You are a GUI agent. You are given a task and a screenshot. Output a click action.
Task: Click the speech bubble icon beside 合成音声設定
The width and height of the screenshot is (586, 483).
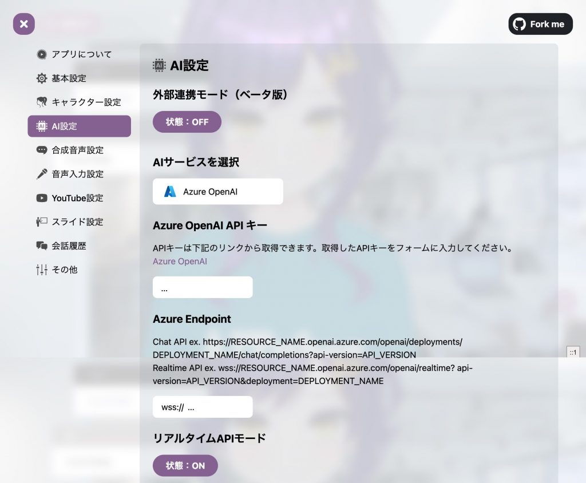coord(41,150)
